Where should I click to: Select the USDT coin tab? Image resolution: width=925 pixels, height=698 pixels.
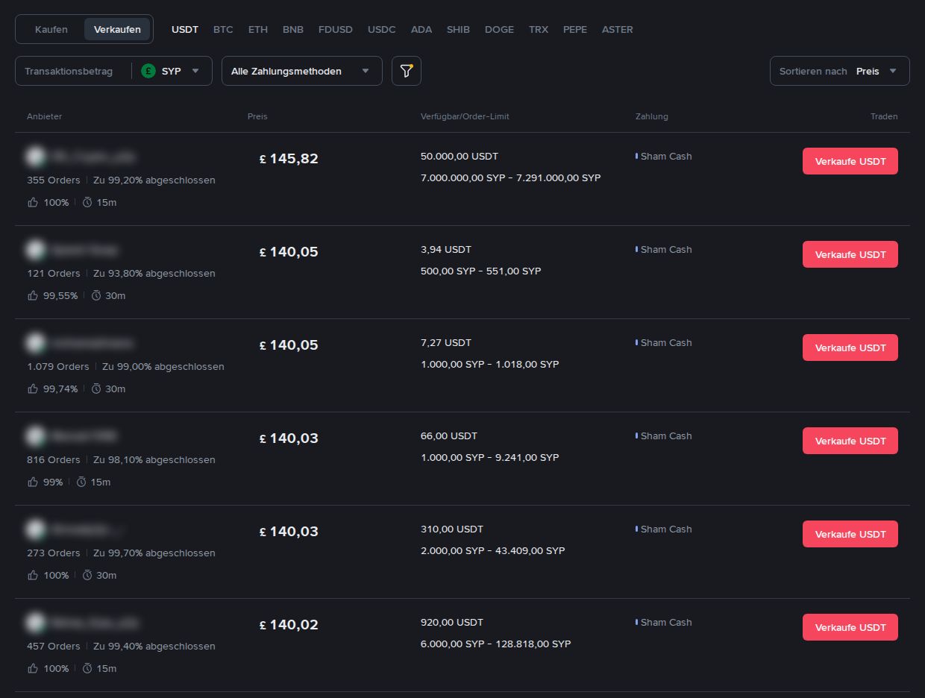pos(185,30)
